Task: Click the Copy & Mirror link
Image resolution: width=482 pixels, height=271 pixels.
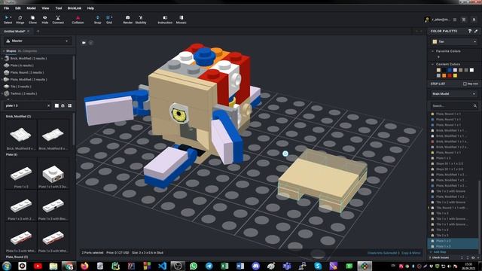Action: tap(410, 253)
